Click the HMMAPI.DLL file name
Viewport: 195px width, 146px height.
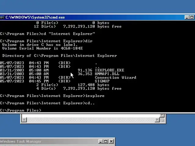tap(107, 74)
